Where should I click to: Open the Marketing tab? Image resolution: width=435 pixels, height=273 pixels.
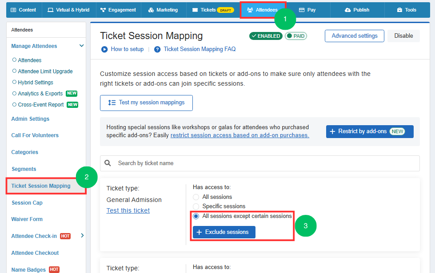(x=164, y=10)
